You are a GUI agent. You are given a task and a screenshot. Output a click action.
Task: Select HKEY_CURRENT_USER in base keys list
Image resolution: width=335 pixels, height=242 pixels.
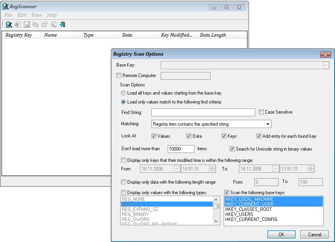coord(274,204)
